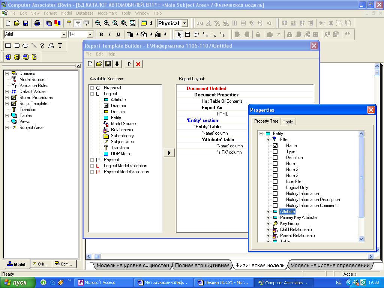The width and height of the screenshot is (384, 288).
Task: Select the rounded rectangle drawing tool
Action: pos(16,46)
